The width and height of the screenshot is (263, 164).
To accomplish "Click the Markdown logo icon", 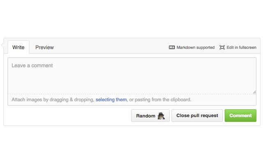I will 172,48.
